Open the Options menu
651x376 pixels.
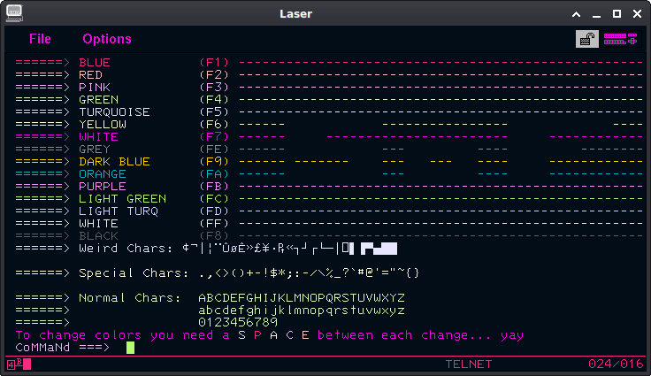(107, 39)
